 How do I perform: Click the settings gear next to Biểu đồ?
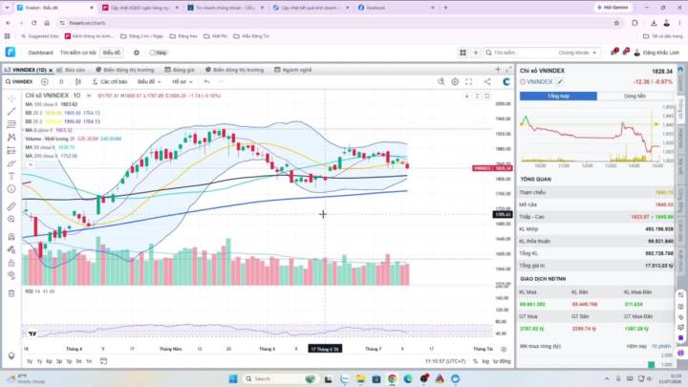click(137, 53)
